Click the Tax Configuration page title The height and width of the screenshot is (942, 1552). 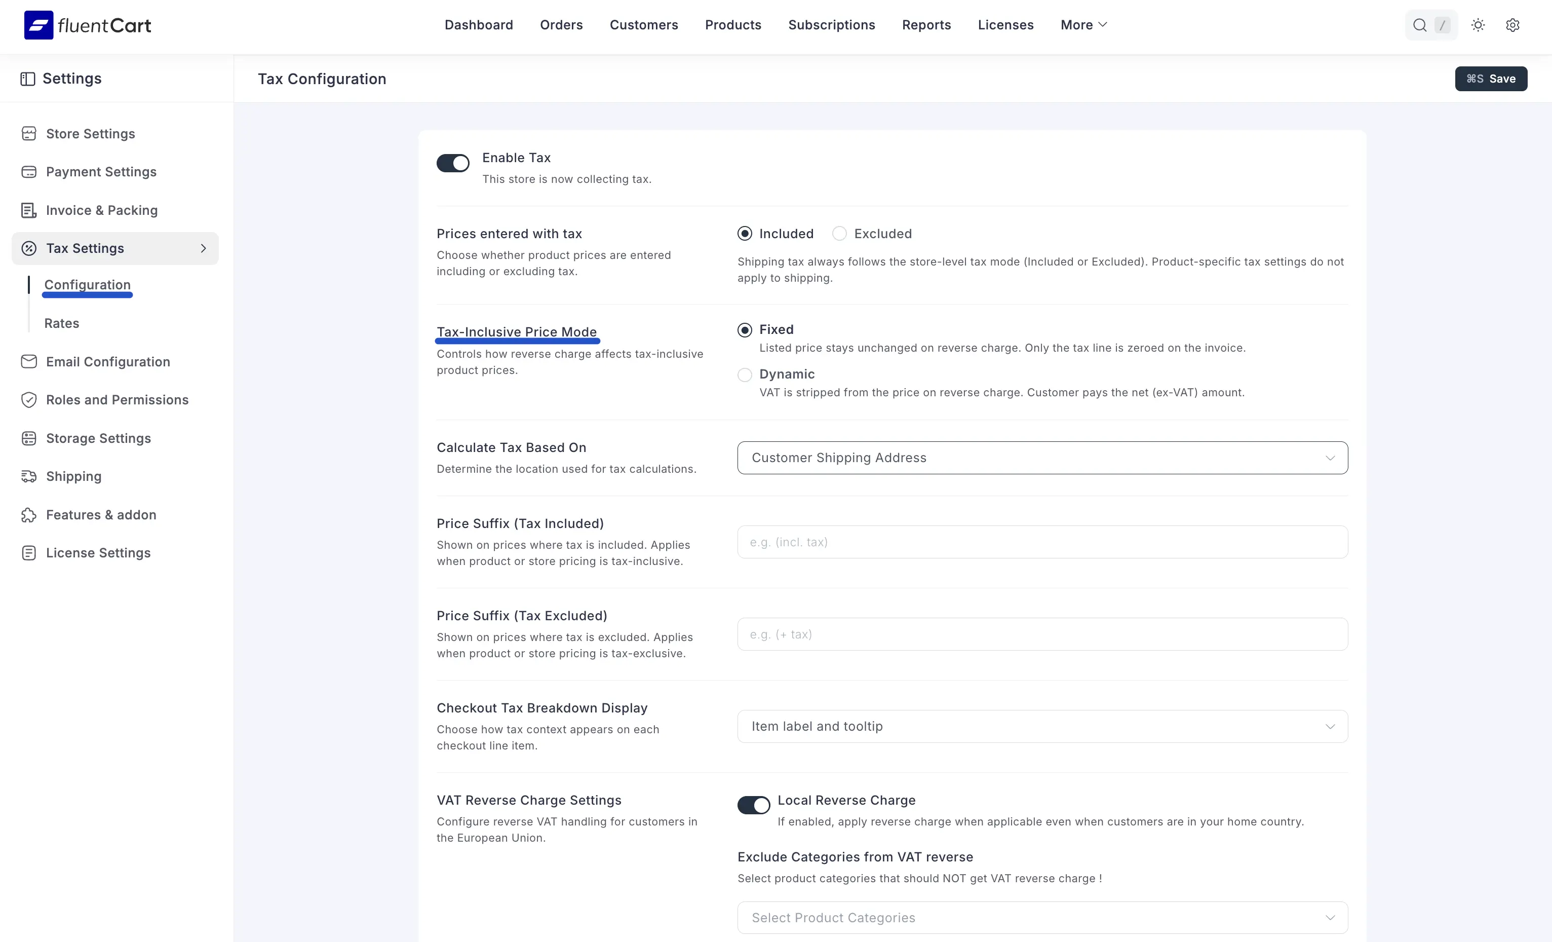pos(322,79)
